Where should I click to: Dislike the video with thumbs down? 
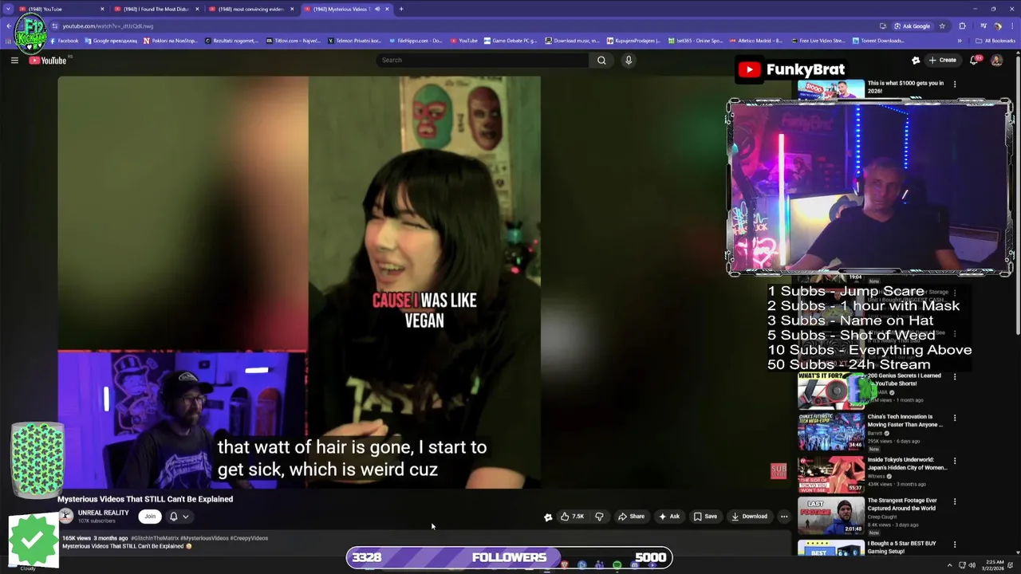point(599,516)
